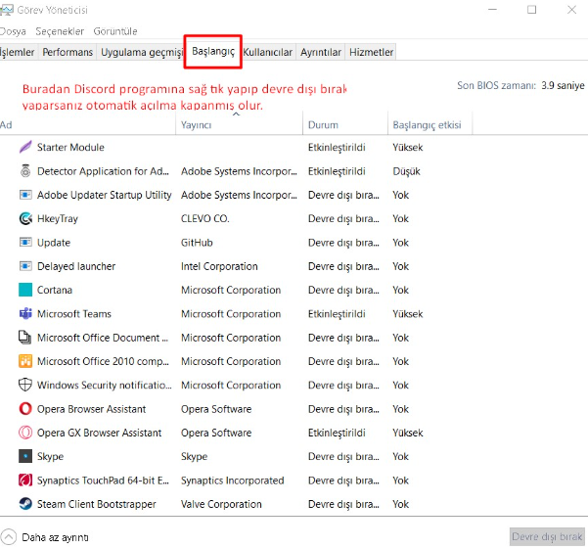The height and width of the screenshot is (549, 588).
Task: Click the Adobe Updater Startup Utility icon
Action: [25, 195]
